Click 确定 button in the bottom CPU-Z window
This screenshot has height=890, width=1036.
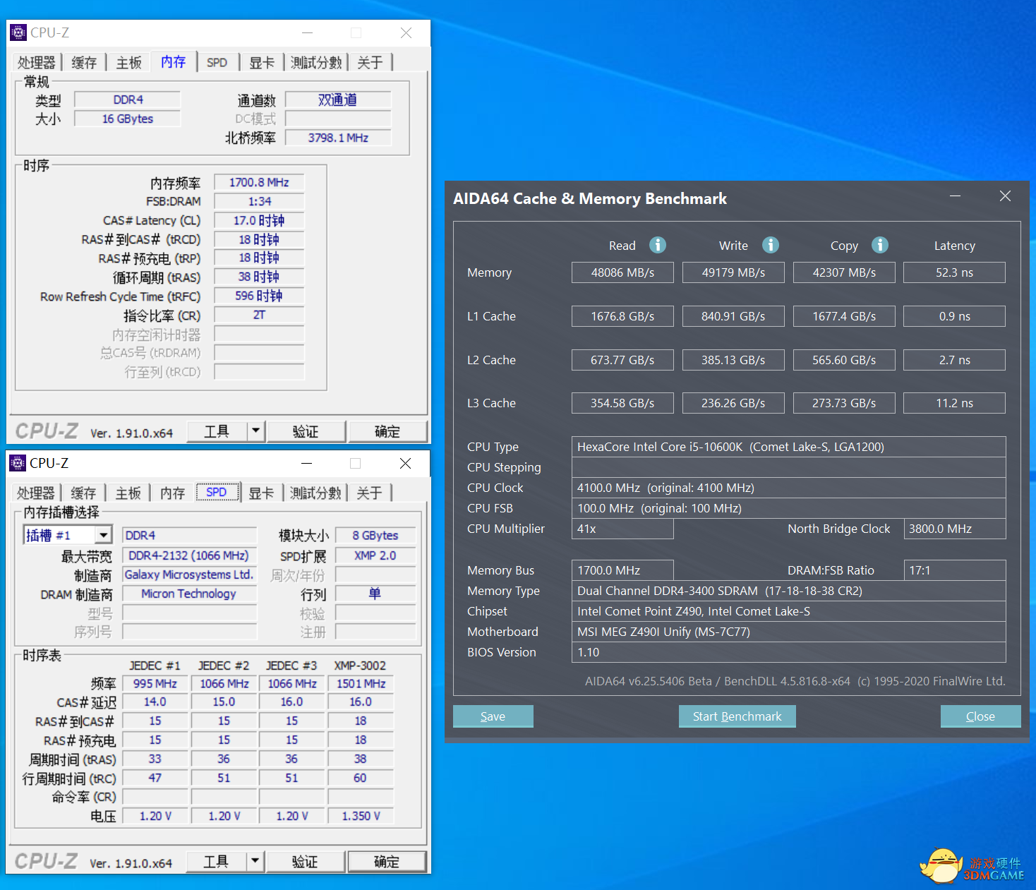387,862
